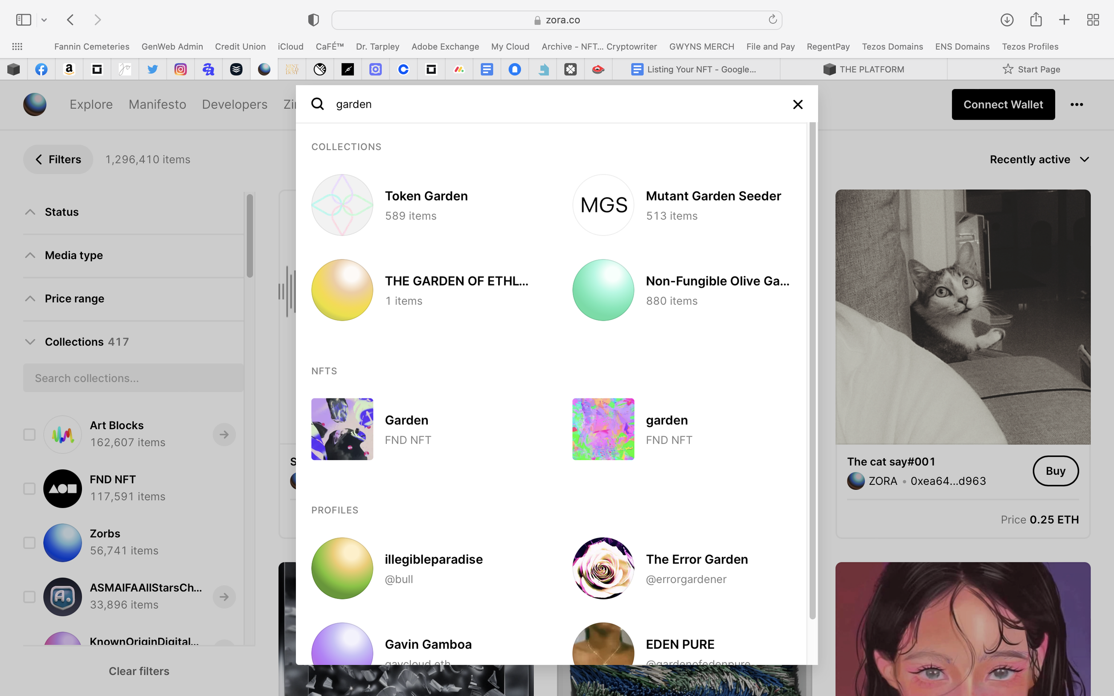Click the Connect Wallet button
Image resolution: width=1114 pixels, height=696 pixels.
click(1003, 105)
